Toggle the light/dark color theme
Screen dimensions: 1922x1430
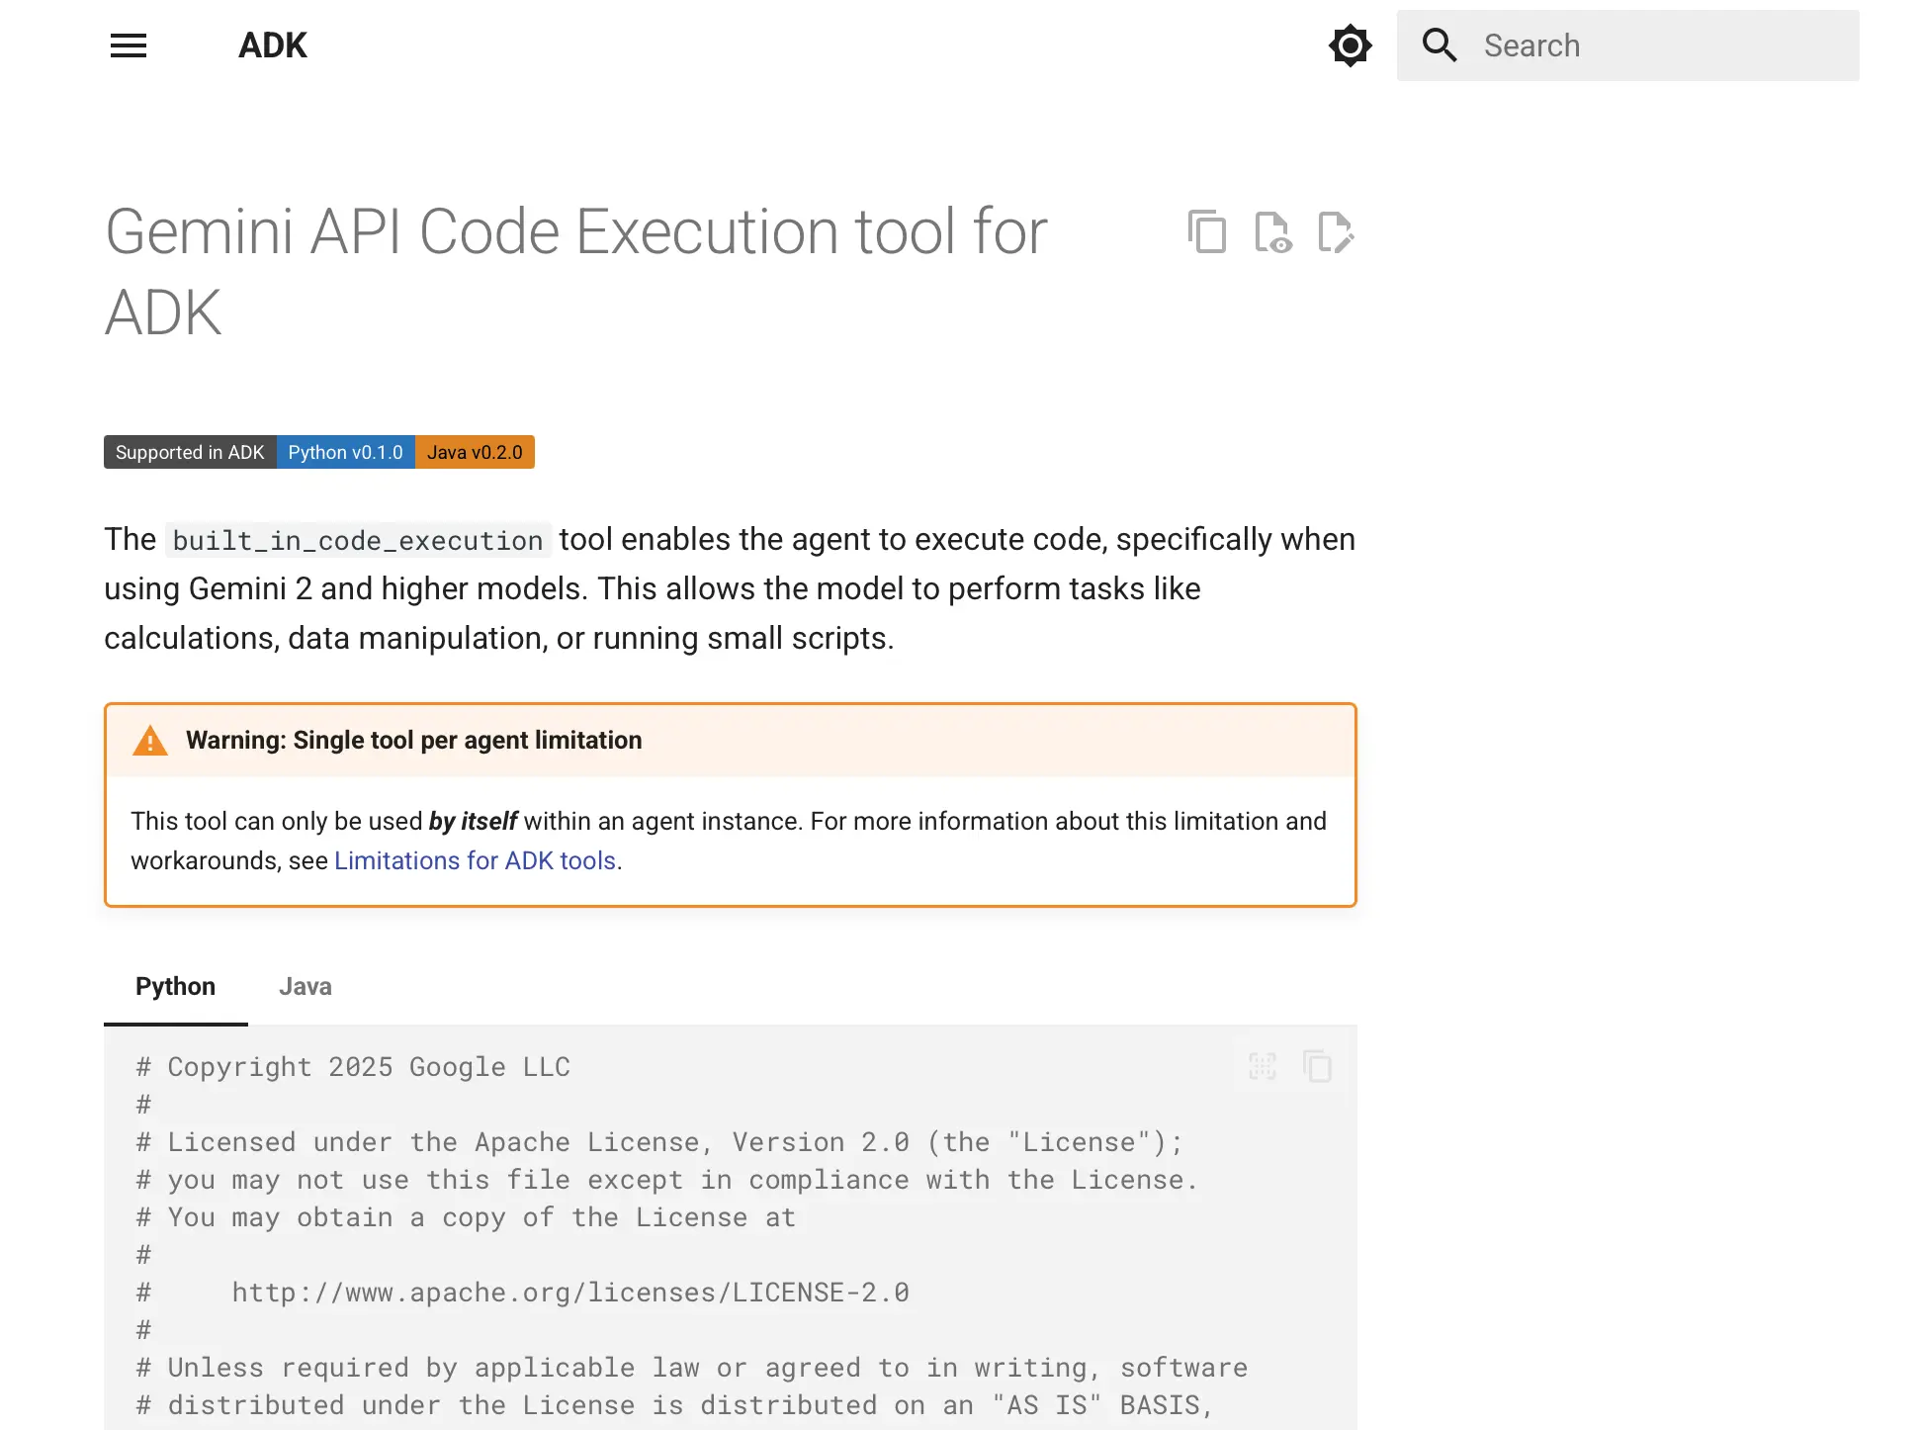point(1350,45)
